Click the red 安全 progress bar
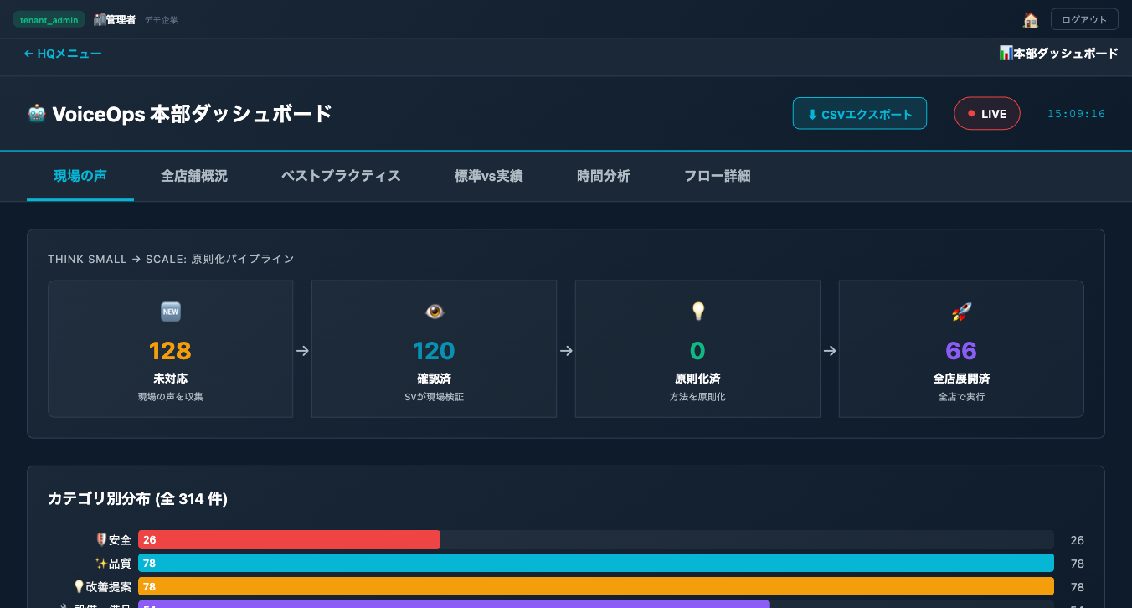Image resolution: width=1132 pixels, height=608 pixels. (289, 539)
